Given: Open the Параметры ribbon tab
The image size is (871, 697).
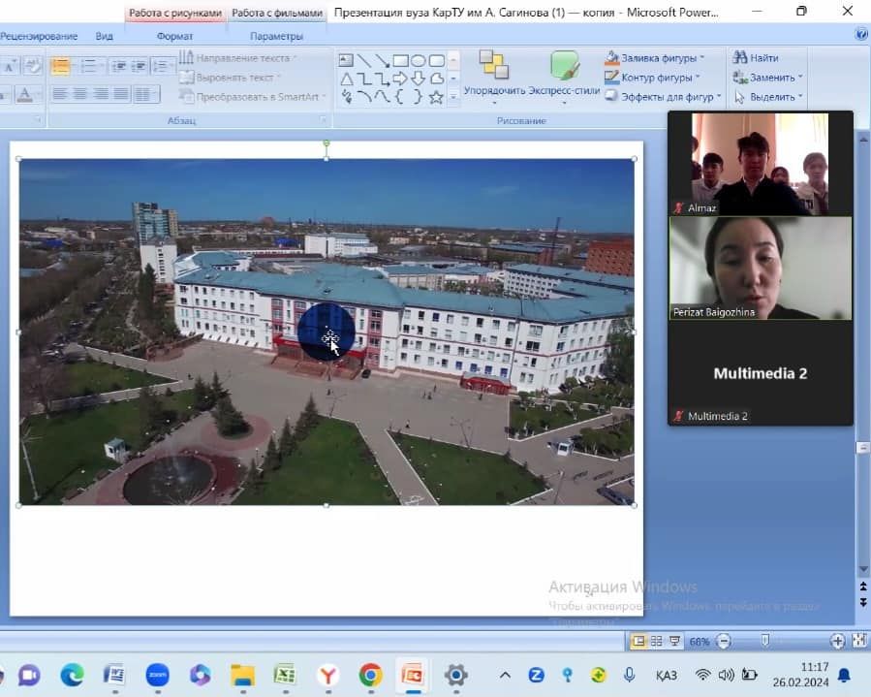Looking at the screenshot, I should 276,36.
